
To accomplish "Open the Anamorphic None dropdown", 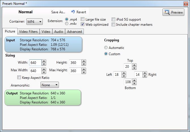I will click(x=50, y=85).
